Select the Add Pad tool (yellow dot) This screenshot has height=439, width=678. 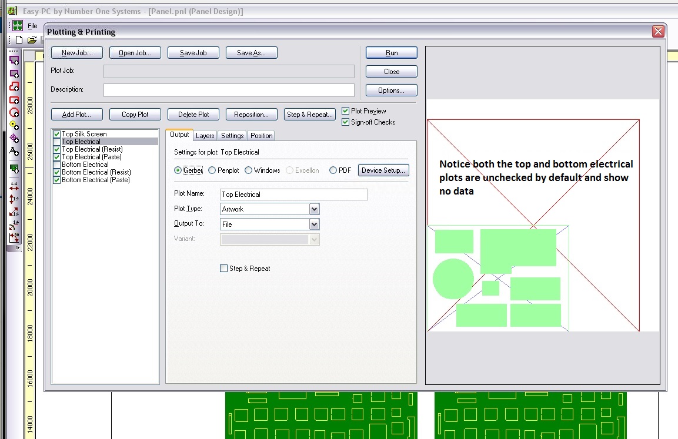(14, 125)
